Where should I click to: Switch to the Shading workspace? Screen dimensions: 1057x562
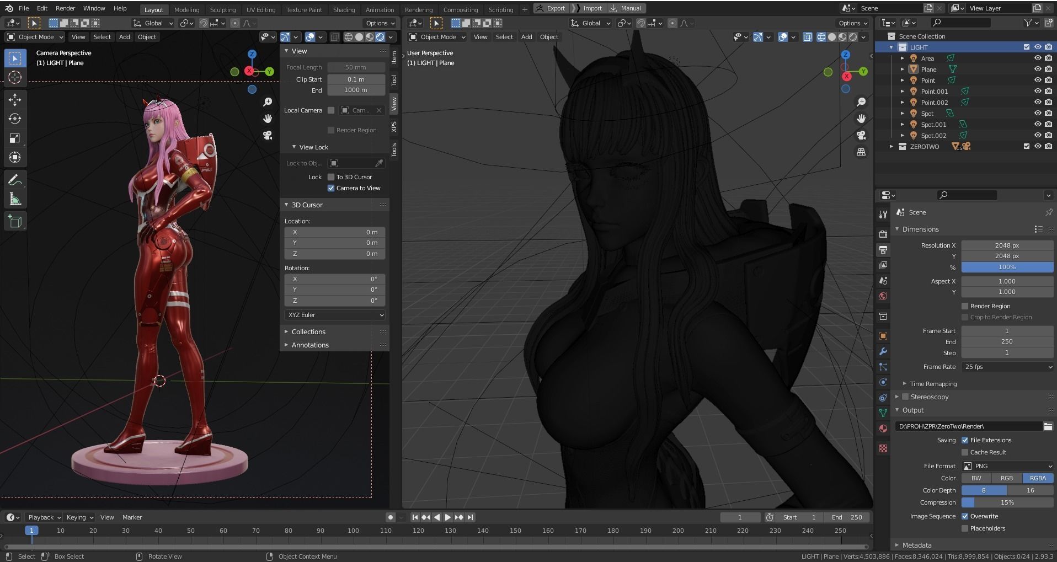point(344,9)
